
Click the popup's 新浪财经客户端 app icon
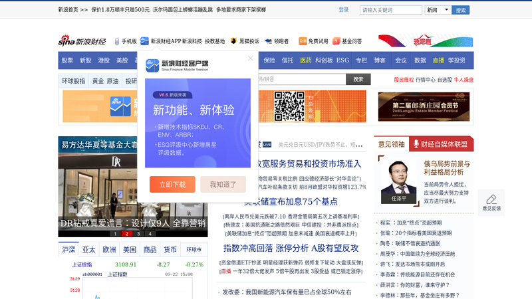[x=152, y=65]
